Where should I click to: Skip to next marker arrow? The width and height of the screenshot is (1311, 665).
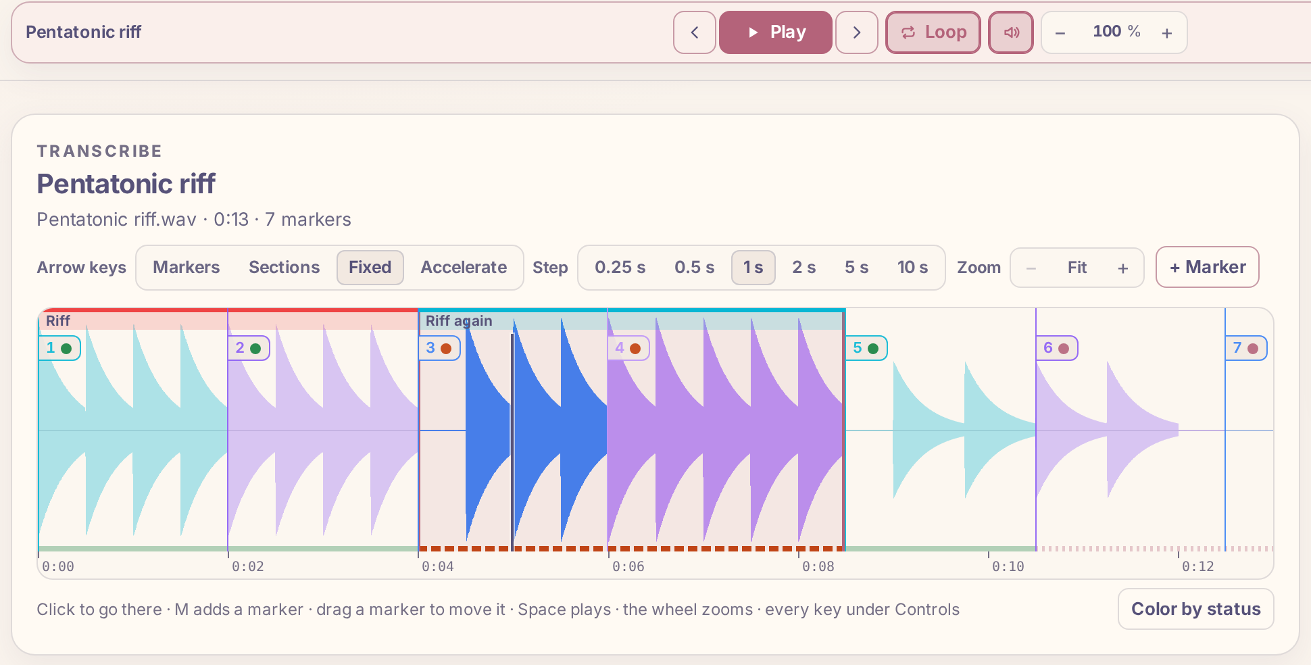click(857, 32)
